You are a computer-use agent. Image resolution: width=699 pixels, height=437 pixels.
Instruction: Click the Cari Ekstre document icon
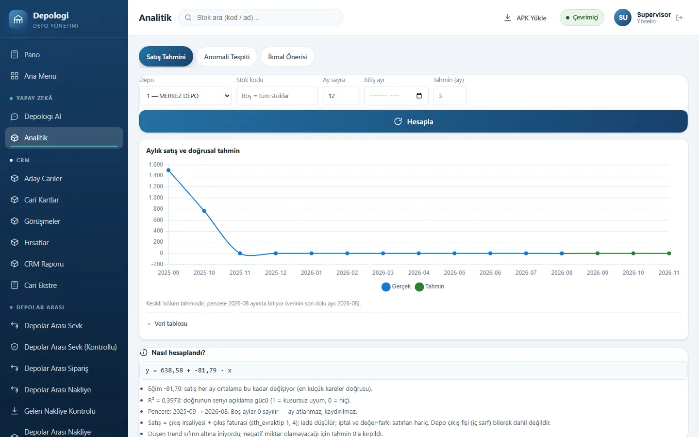point(15,286)
